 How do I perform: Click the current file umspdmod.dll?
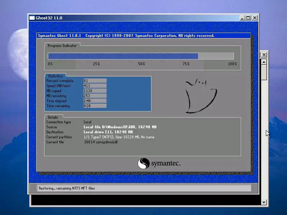pos(107,142)
